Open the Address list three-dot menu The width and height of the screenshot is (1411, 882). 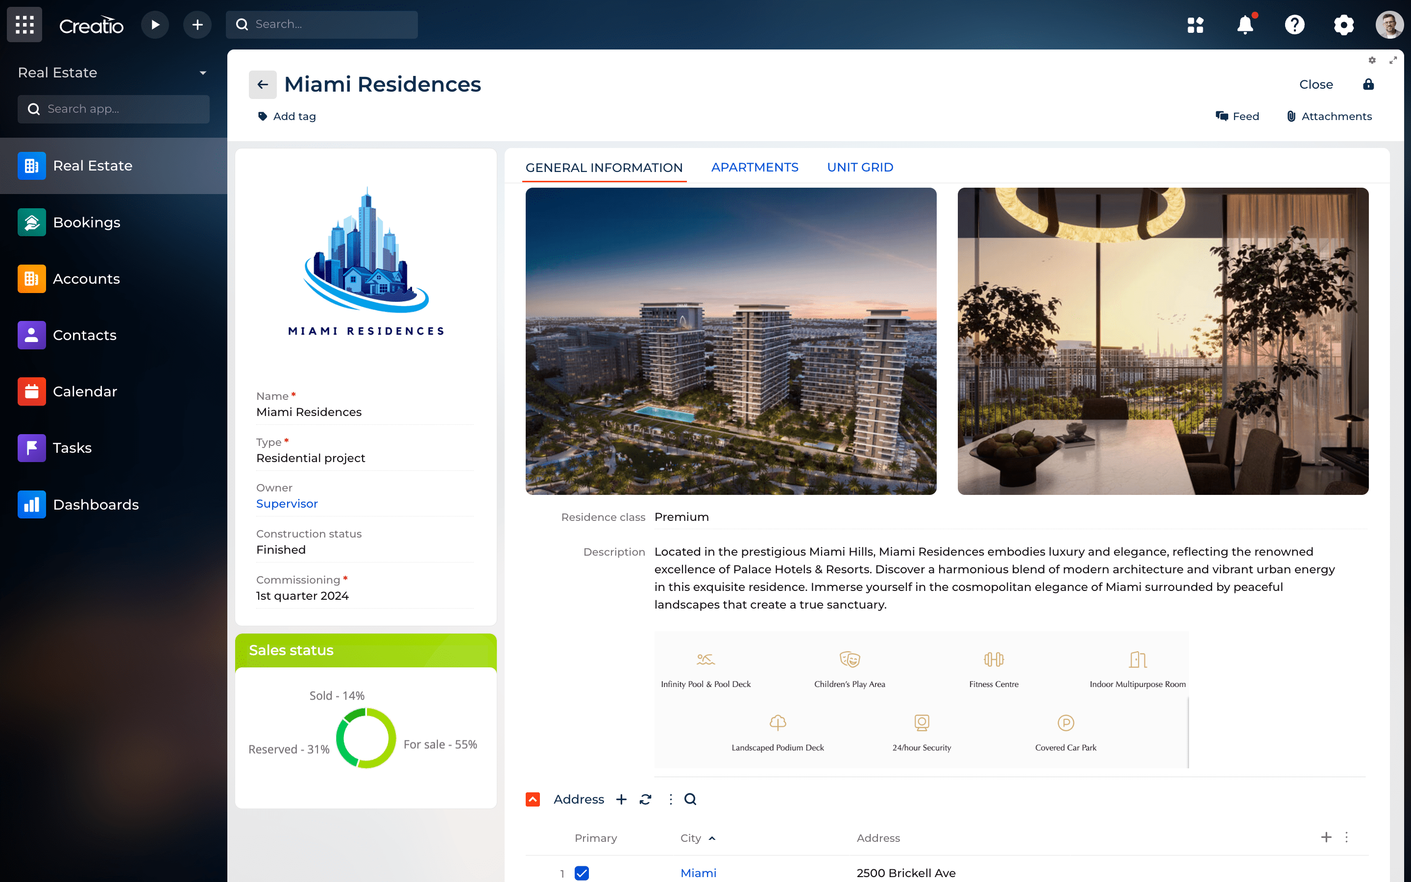point(671,799)
